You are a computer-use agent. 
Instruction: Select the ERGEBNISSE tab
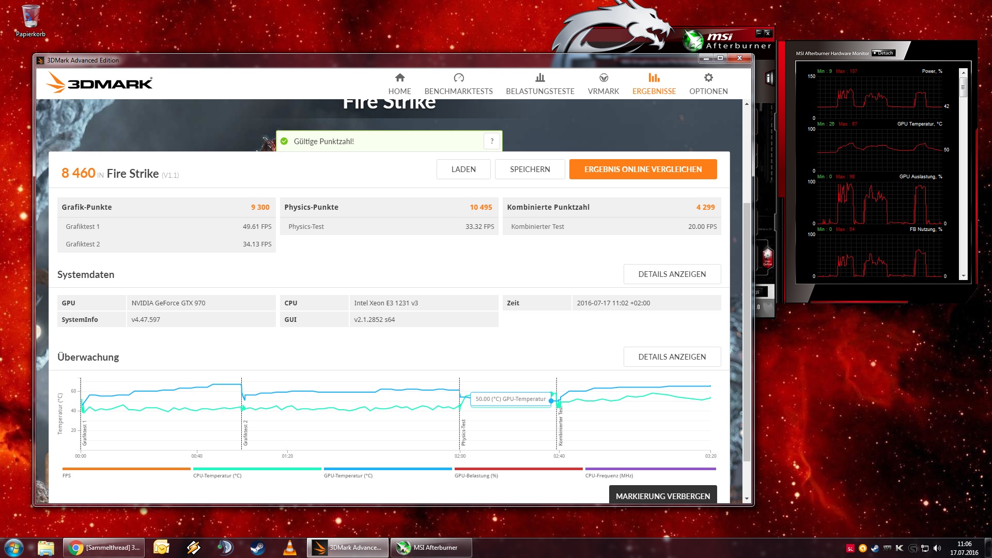(654, 84)
